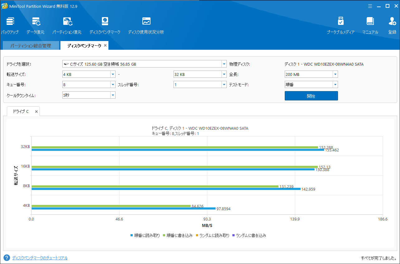Click the 8KB sequential read blue bar
Image resolution: width=400 pixels, height=264 pixels.
click(166, 189)
